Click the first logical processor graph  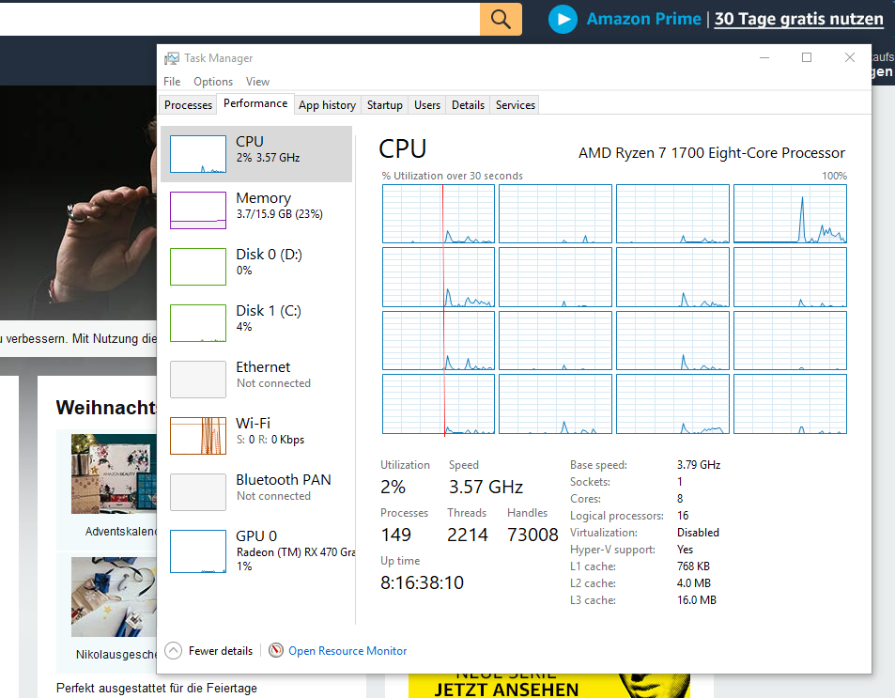tap(439, 214)
